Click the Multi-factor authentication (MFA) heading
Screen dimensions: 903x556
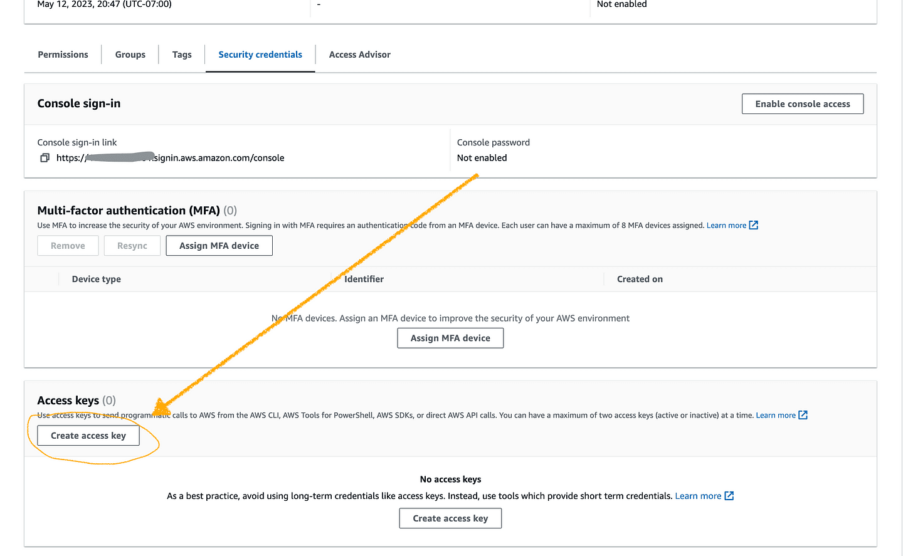pos(129,211)
